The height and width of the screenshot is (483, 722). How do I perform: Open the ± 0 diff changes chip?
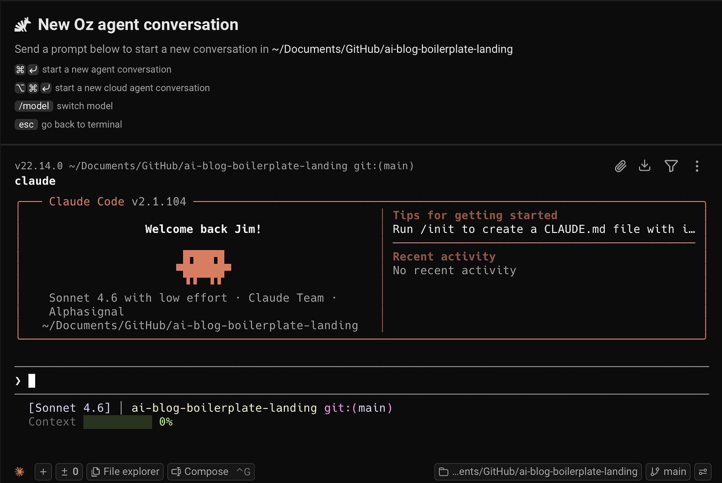pyautogui.click(x=69, y=472)
